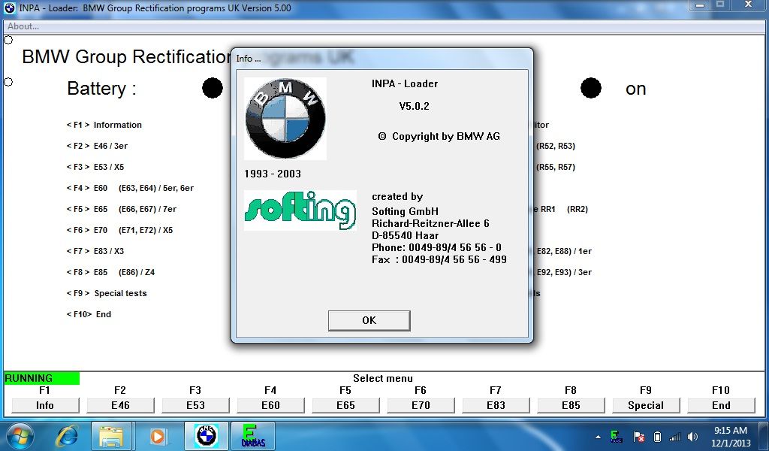Click the battery power tray icon

click(658, 437)
